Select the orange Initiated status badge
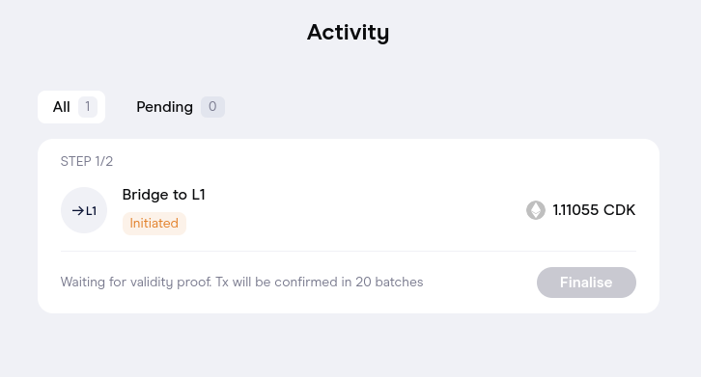The width and height of the screenshot is (701, 377). coord(154,224)
